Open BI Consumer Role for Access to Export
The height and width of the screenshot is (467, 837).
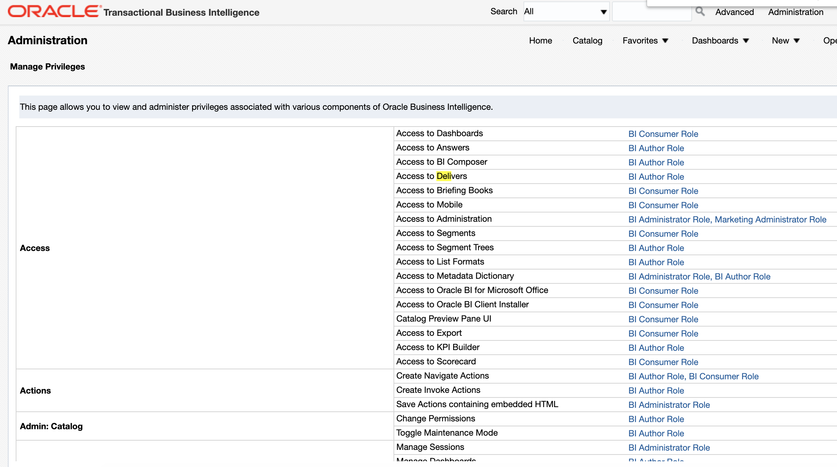[x=663, y=334]
